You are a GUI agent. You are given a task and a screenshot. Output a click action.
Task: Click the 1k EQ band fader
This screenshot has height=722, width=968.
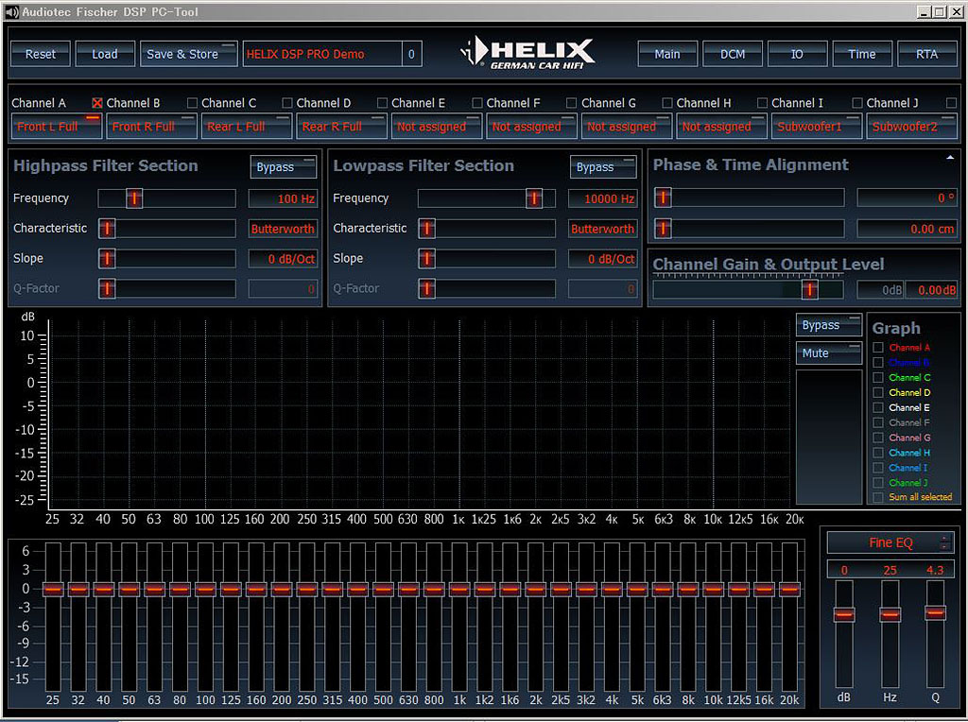[459, 590]
